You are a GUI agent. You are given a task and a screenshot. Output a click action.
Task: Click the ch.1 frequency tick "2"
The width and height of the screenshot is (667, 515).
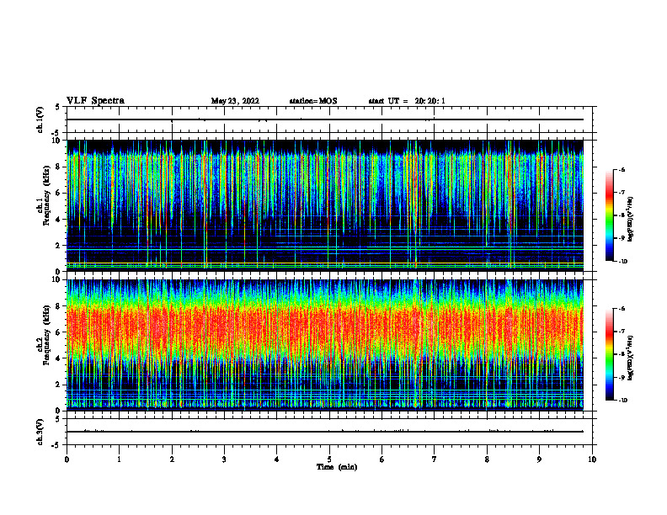click(x=59, y=245)
